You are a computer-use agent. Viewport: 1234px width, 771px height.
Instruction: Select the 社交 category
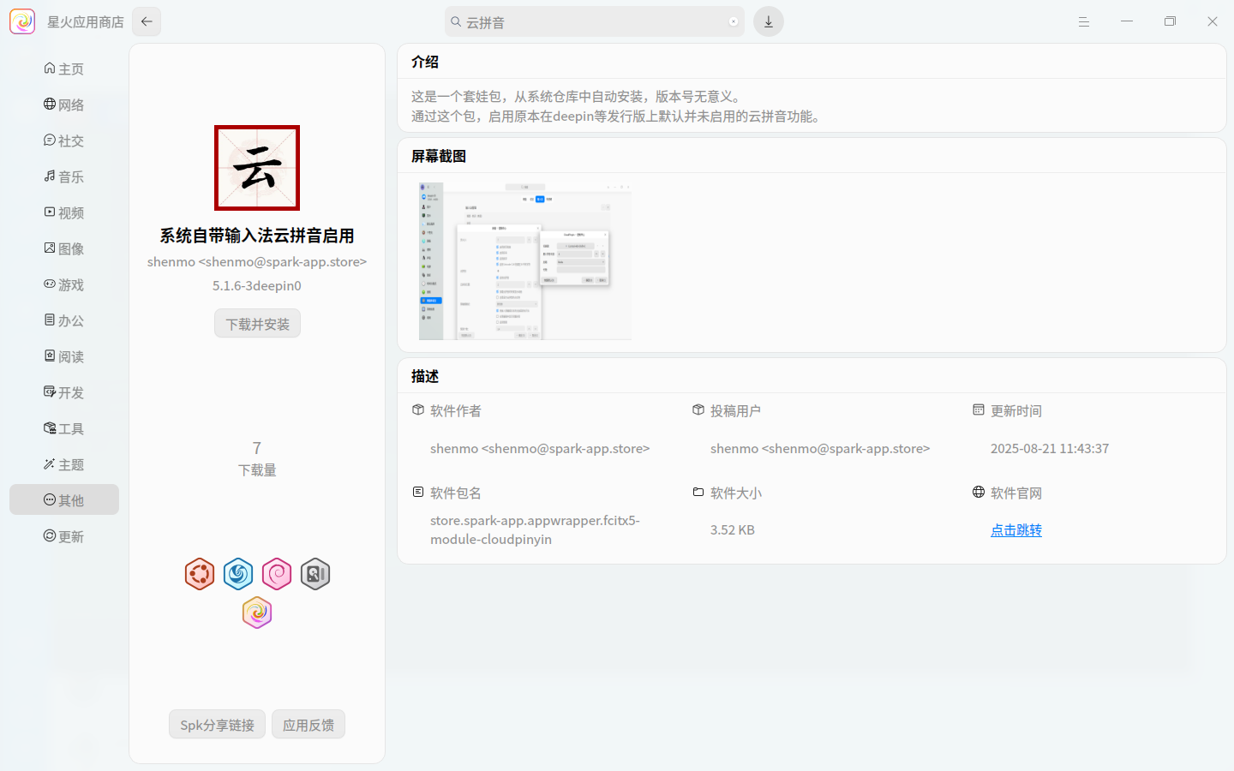tap(64, 140)
